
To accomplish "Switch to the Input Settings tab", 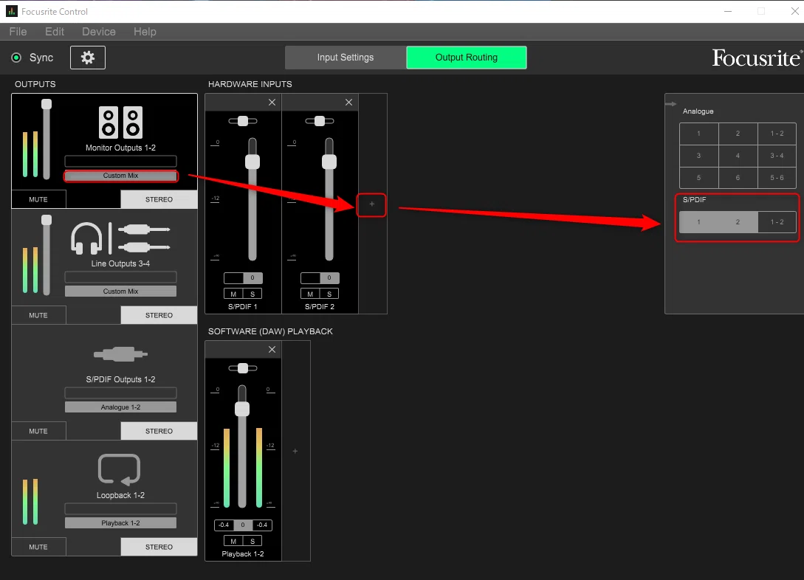I will [x=346, y=58].
